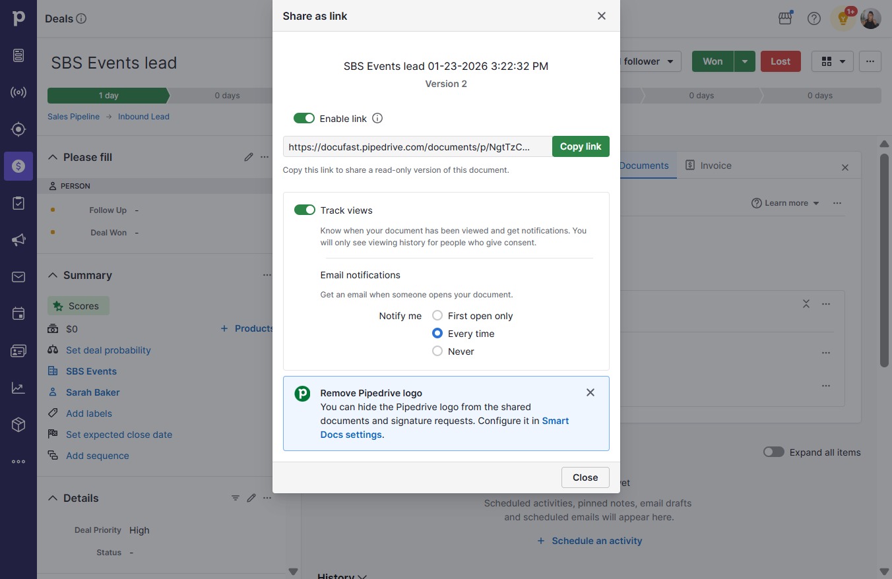Select Never notification option
The width and height of the screenshot is (892, 579).
(x=437, y=351)
